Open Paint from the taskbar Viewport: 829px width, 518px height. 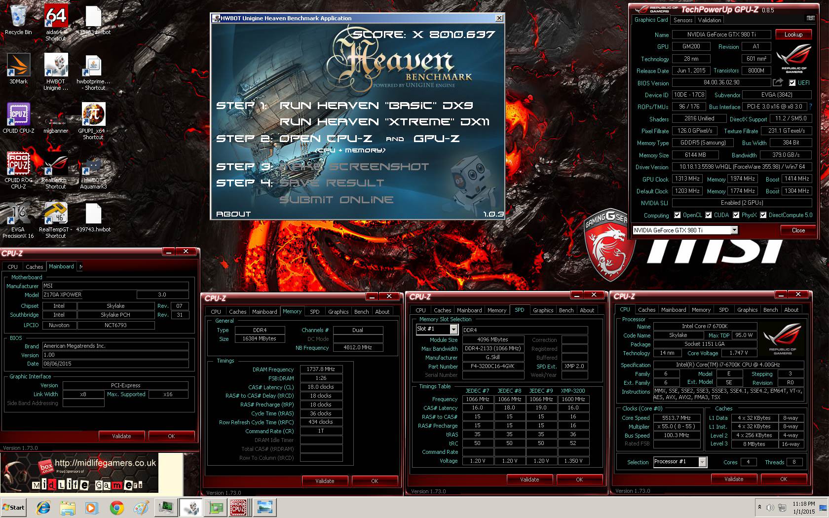pos(141,508)
